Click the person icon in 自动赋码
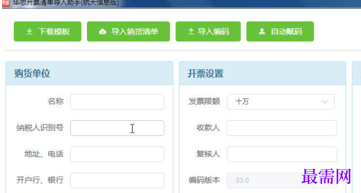 pos(262,31)
